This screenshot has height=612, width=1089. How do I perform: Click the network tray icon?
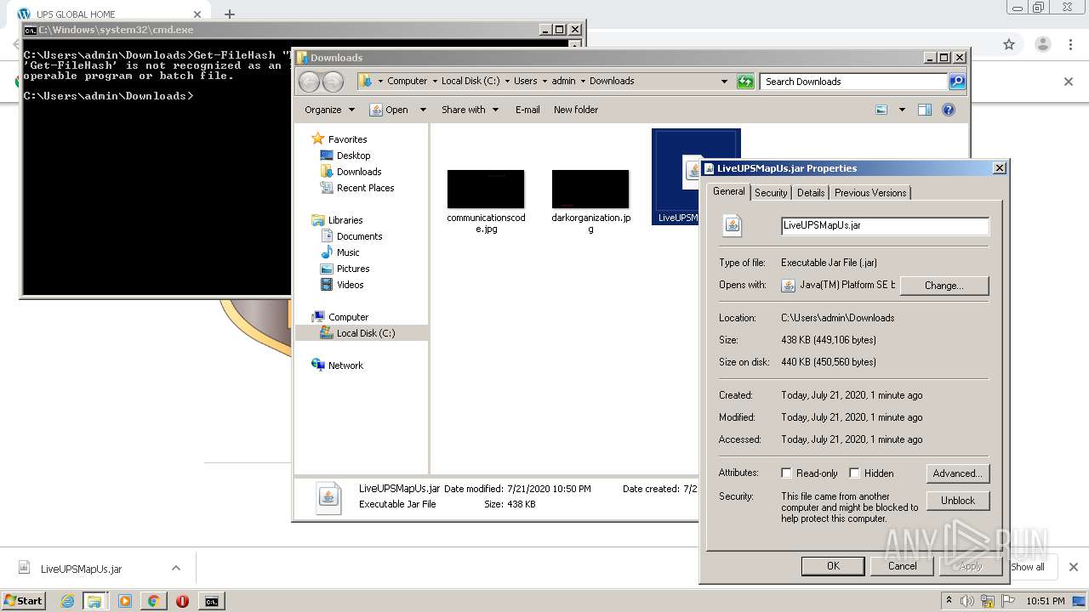(x=988, y=601)
